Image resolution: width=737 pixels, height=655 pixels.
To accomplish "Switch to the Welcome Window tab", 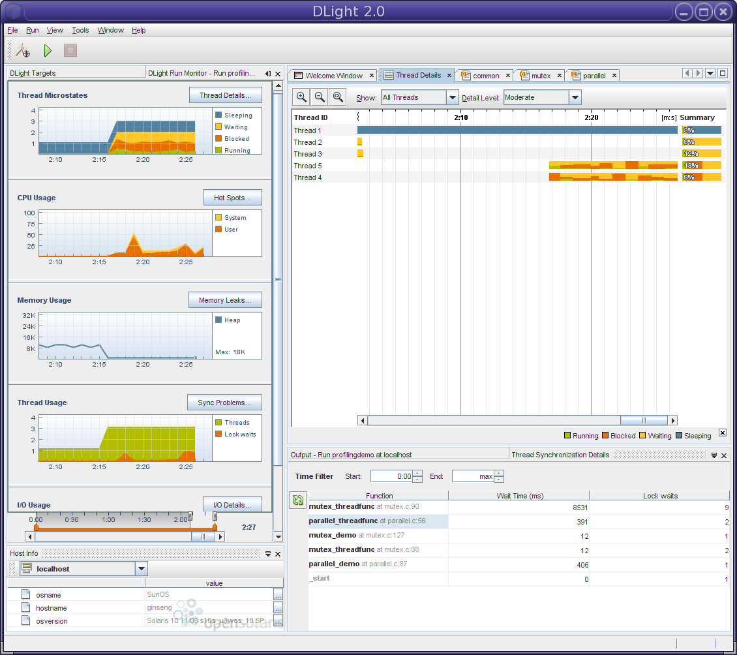I will (334, 75).
